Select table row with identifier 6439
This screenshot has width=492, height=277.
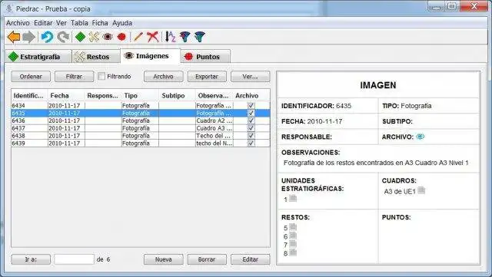coord(141,143)
